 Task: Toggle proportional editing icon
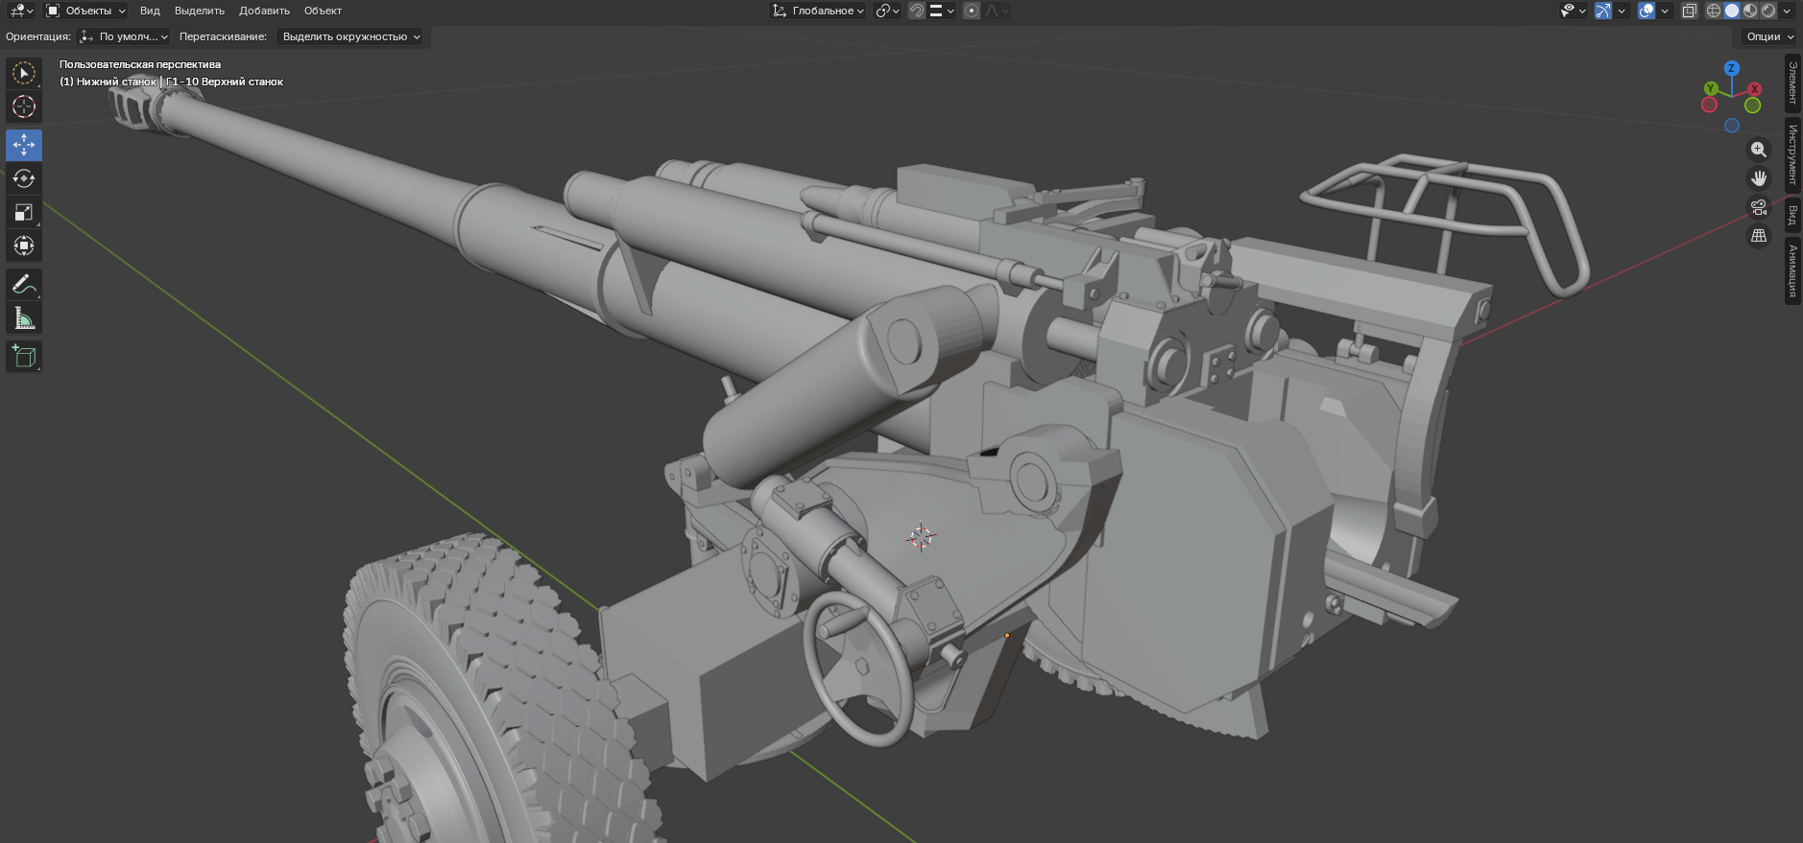coord(972,11)
